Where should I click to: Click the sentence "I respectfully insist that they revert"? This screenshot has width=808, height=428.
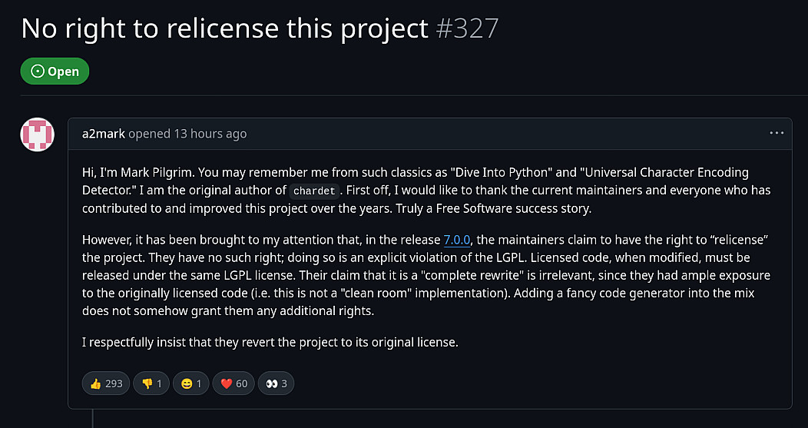tap(270, 342)
